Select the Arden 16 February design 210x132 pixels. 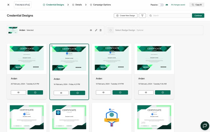click(x=77, y=93)
